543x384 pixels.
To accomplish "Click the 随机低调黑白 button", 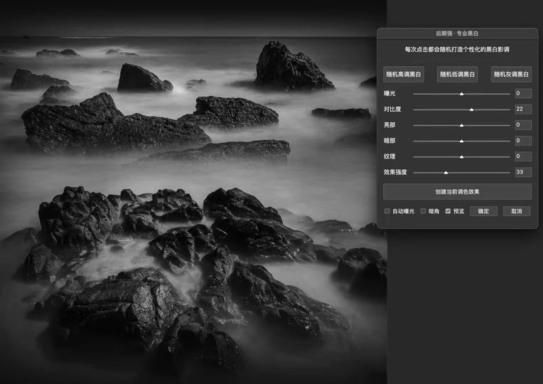I will pyautogui.click(x=458, y=75).
